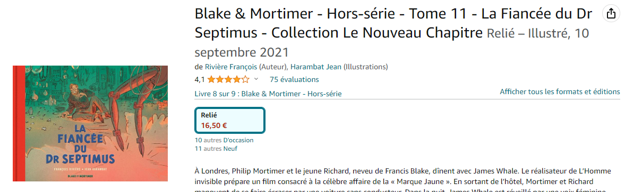The image size is (625, 192).
Task: Click the 16,50 € price
Action: (x=214, y=126)
